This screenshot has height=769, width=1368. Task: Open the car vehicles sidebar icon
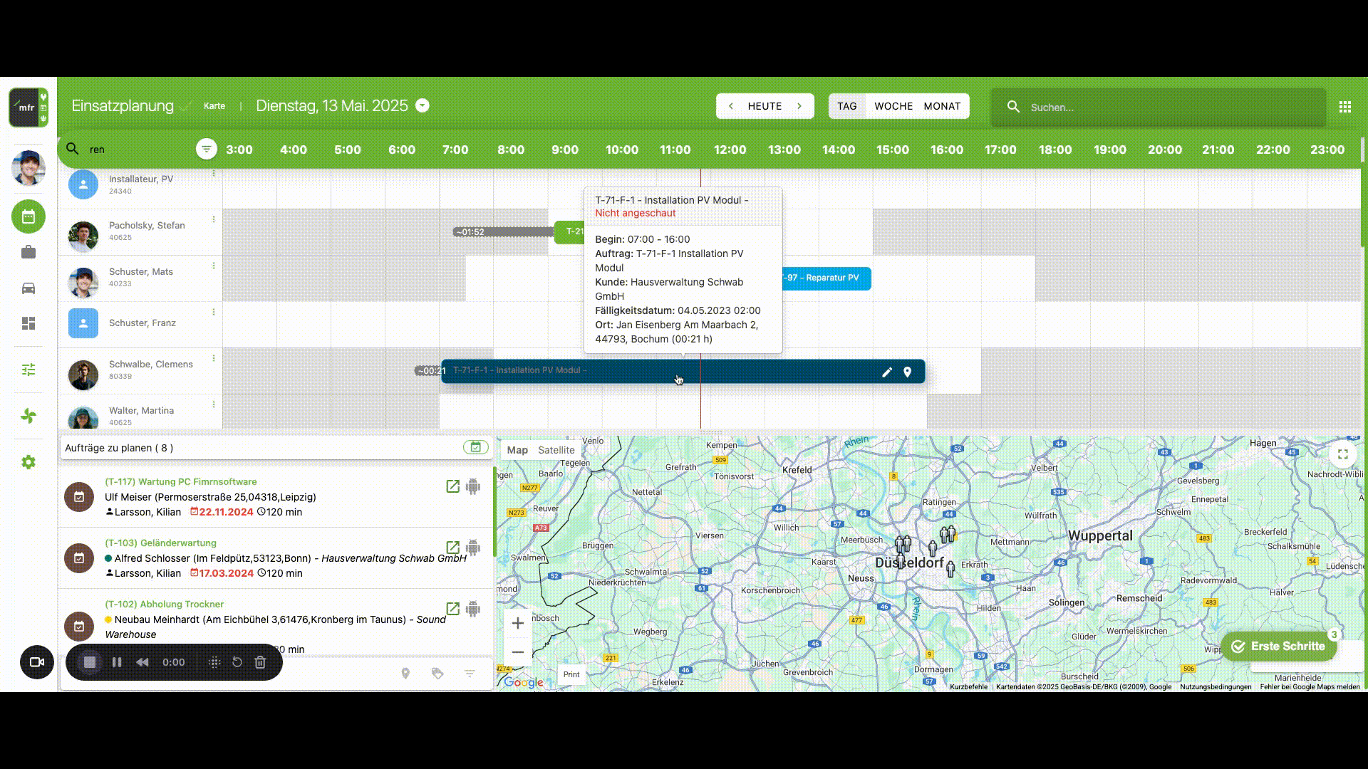click(x=28, y=288)
